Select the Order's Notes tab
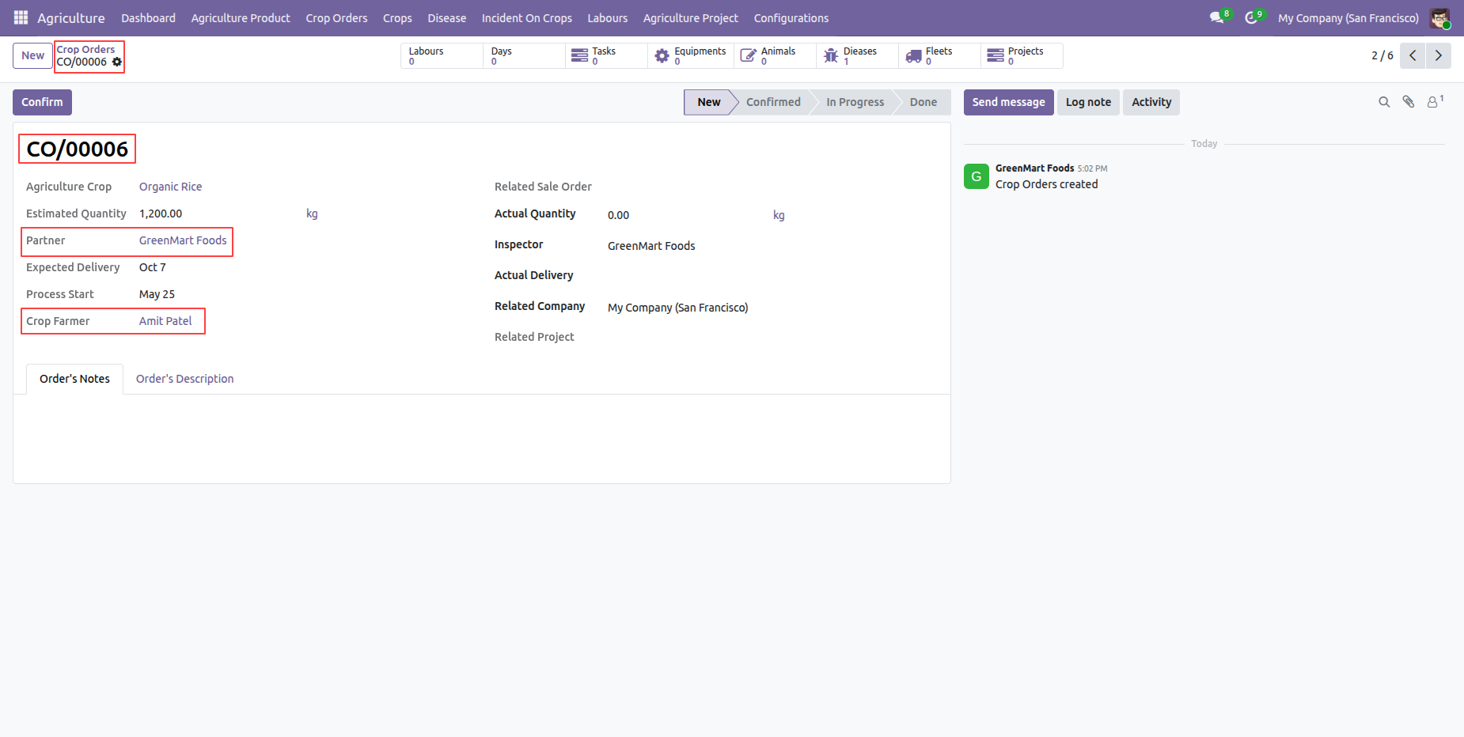Viewport: 1464px width, 737px height. [74, 379]
